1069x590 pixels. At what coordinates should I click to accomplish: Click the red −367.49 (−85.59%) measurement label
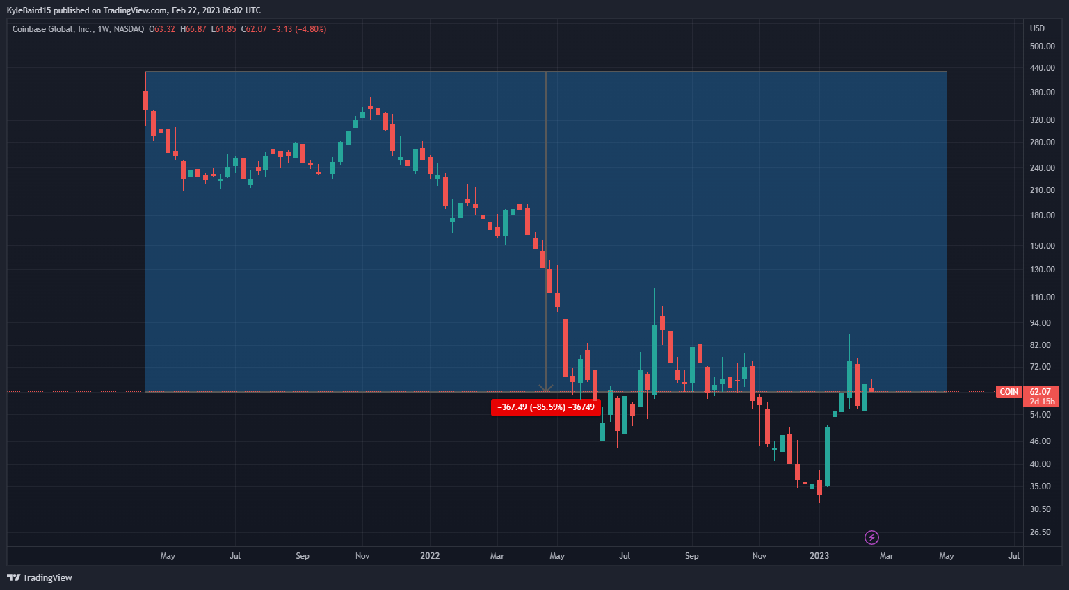coord(546,407)
